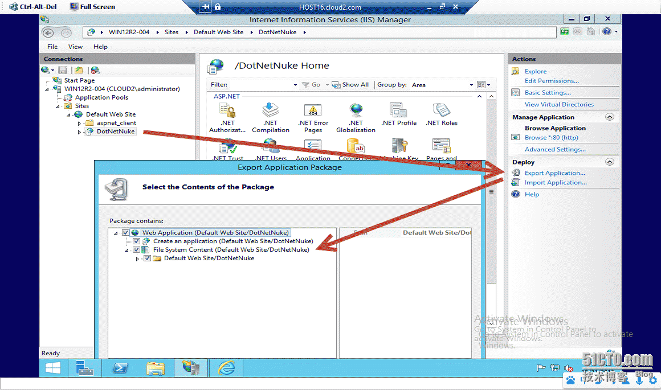This screenshot has width=661, height=390.
Task: Open Basic Settings link
Action: 548,93
